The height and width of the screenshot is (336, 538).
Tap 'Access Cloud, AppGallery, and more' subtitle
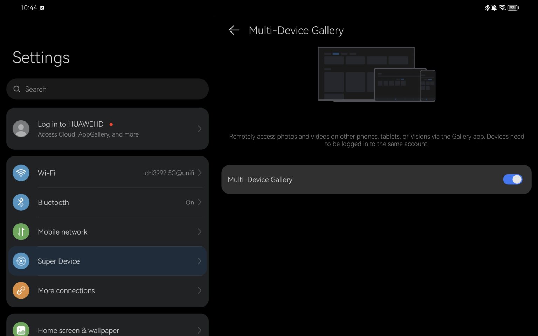[x=88, y=134]
